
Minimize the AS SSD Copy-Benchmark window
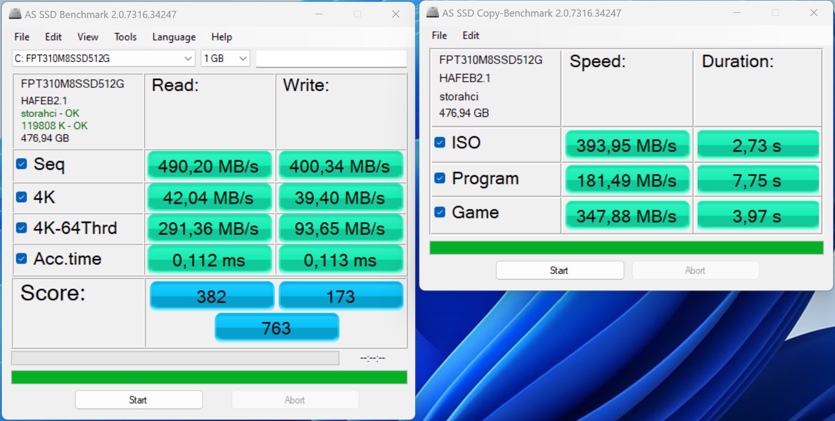click(x=737, y=13)
